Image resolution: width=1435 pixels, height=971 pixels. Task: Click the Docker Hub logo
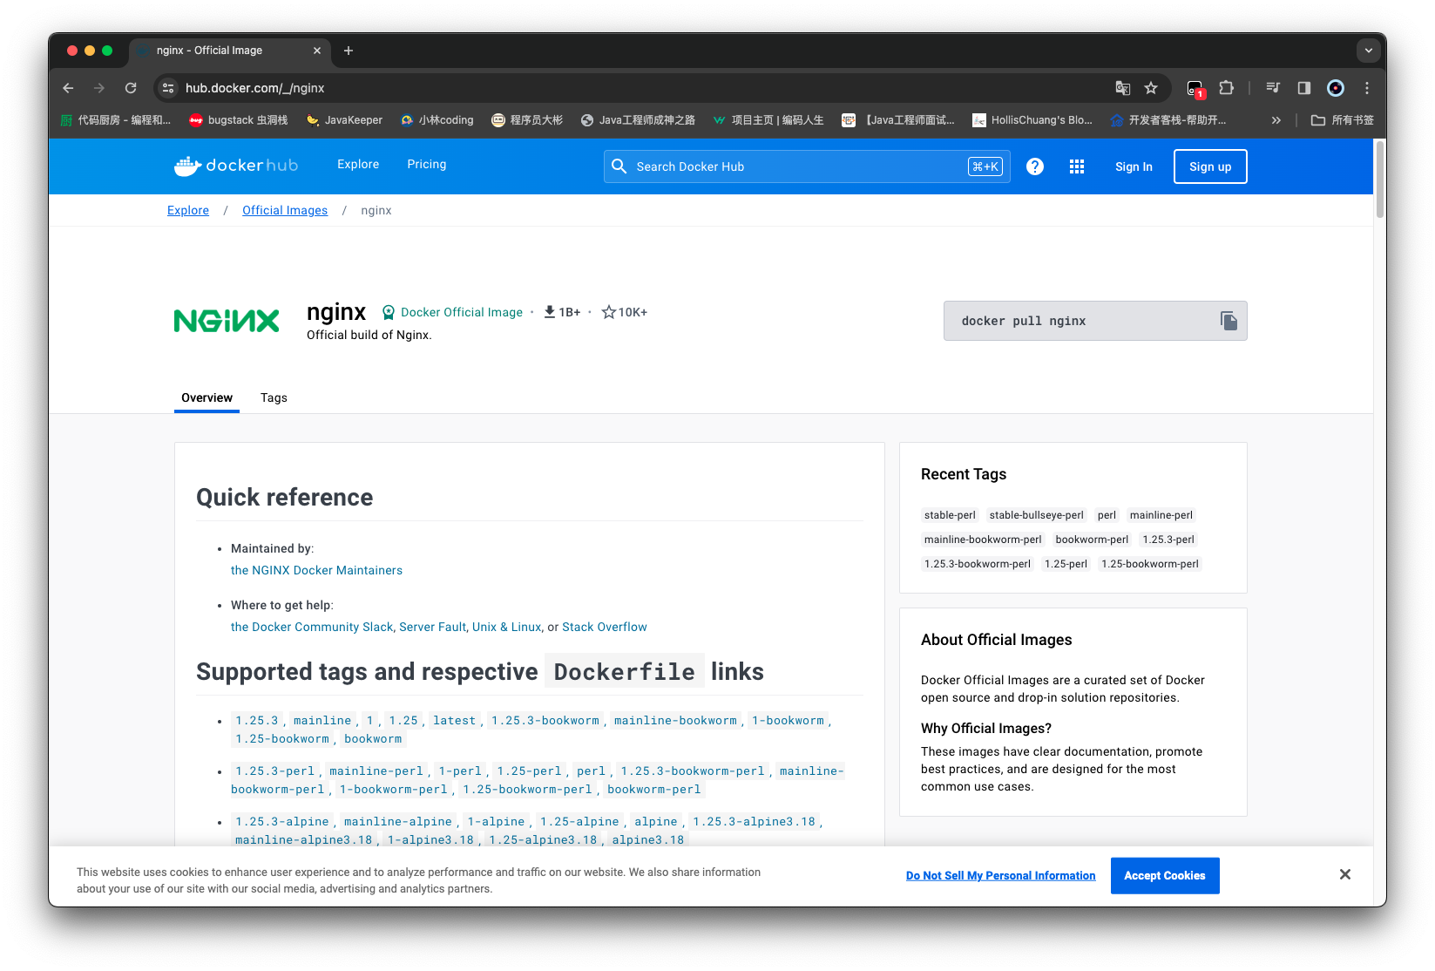(x=236, y=166)
